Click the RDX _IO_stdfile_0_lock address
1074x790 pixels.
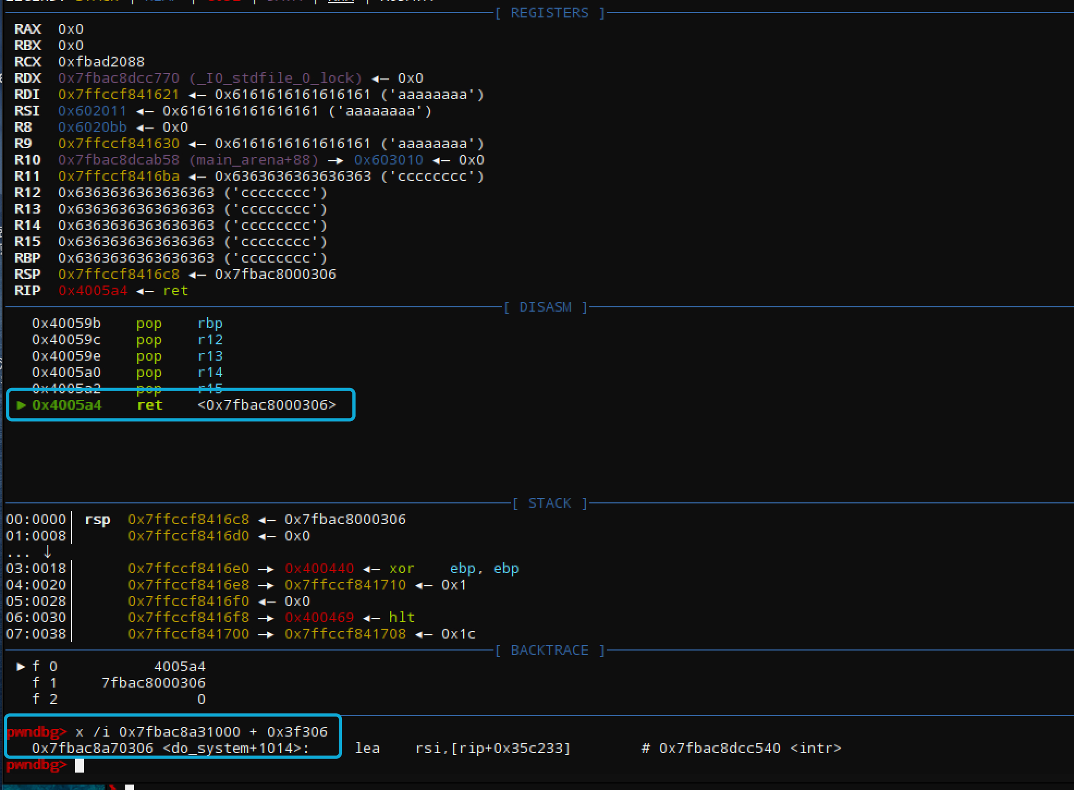coord(210,78)
